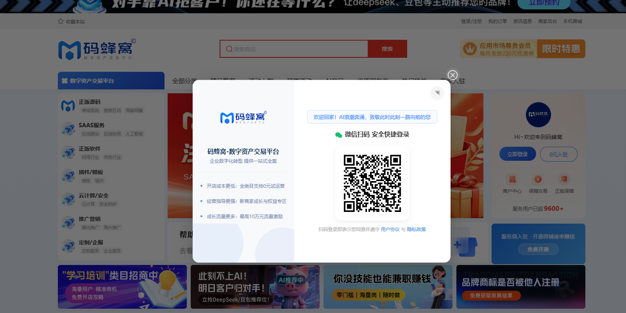
Task: Open the 云计算/安全 category title
Action: 94,196
